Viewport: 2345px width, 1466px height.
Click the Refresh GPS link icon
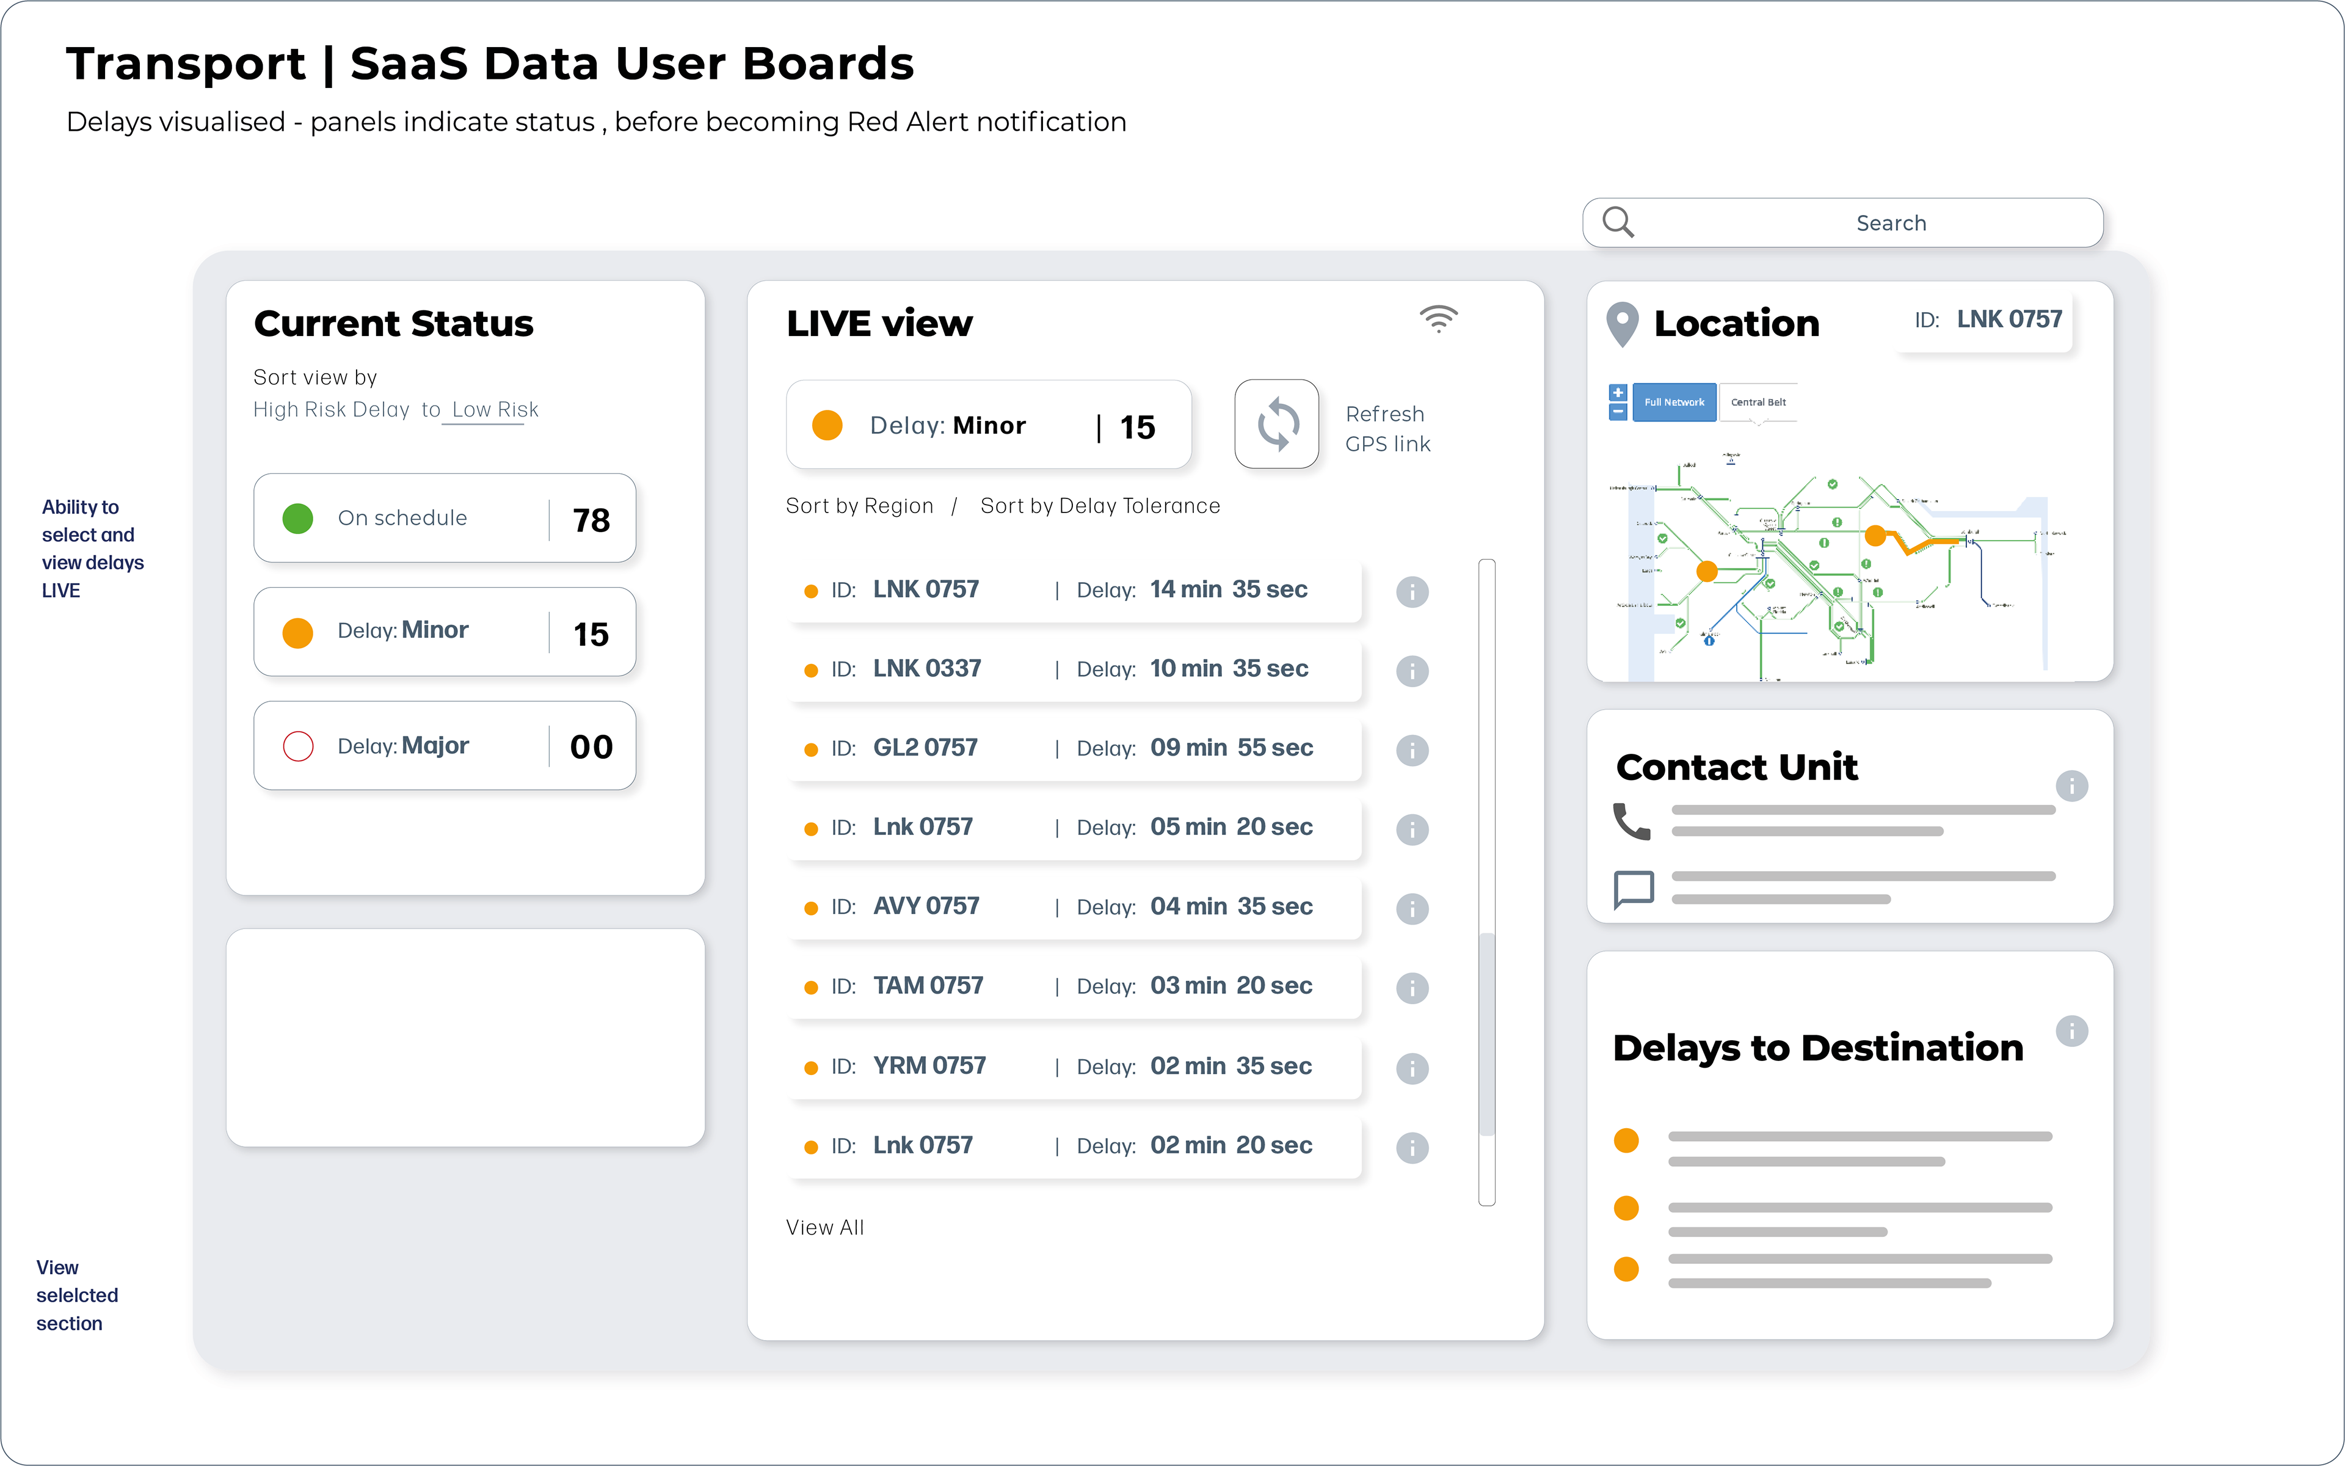coord(1276,425)
